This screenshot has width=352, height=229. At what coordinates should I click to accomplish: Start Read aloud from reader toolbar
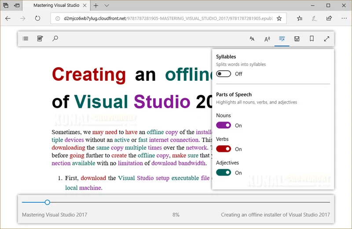267,39
